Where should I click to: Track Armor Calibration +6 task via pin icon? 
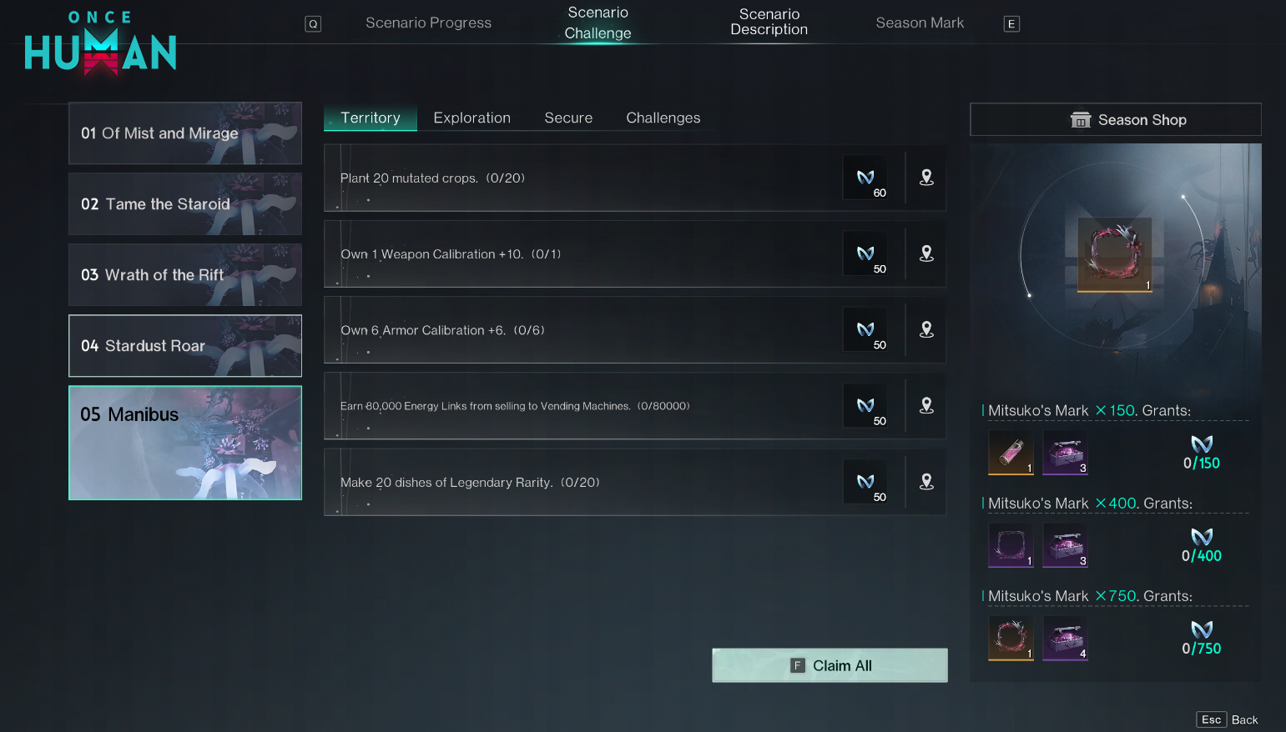coord(926,329)
